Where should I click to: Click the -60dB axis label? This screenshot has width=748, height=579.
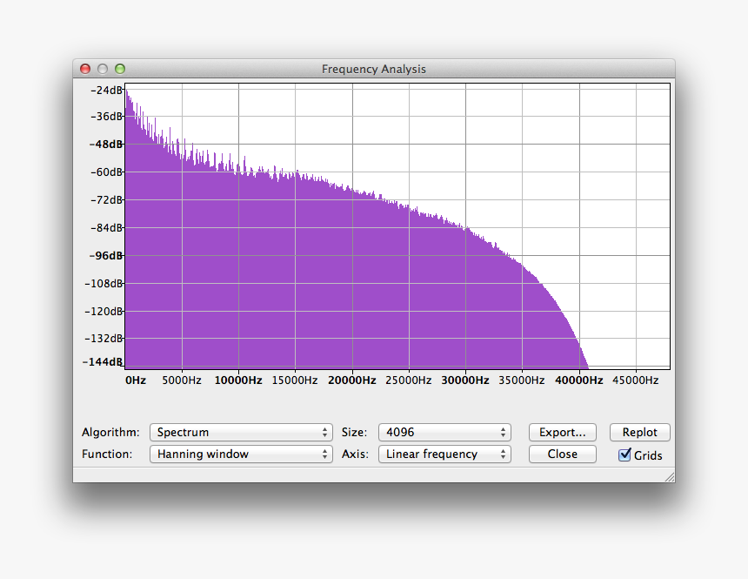click(x=107, y=172)
